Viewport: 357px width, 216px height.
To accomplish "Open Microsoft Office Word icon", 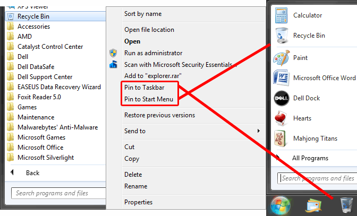I will pyautogui.click(x=281, y=78).
